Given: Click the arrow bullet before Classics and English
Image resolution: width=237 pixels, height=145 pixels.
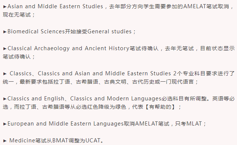Looking at the screenshot, I should tap(4, 99).
